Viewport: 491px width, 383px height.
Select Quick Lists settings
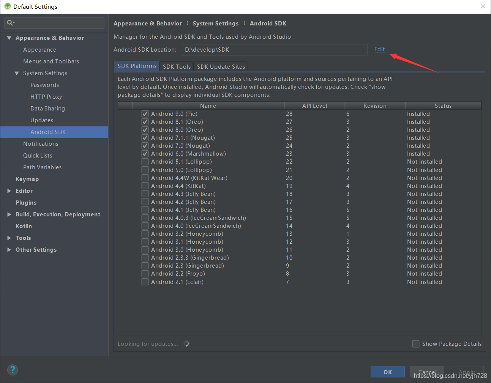[38, 156]
